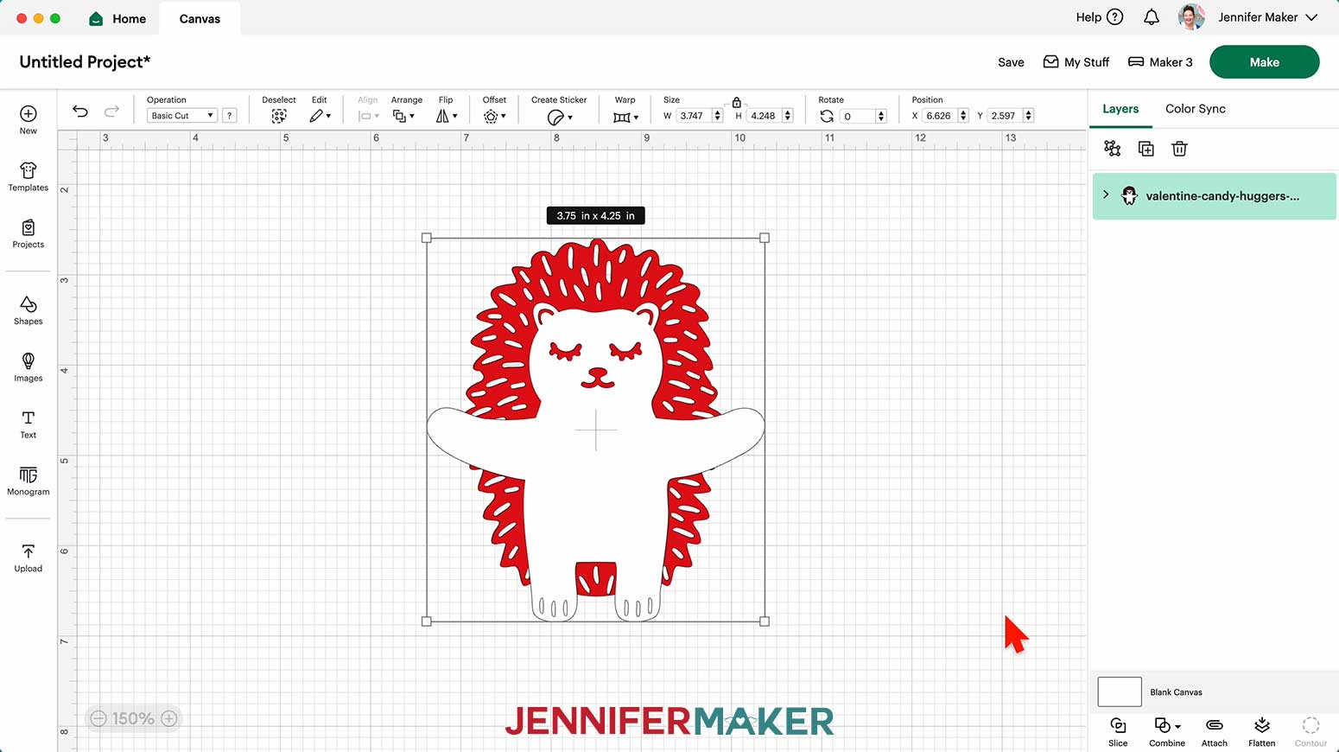The image size is (1339, 752).
Task: Click the Y position stepper arrows
Action: (1028, 116)
